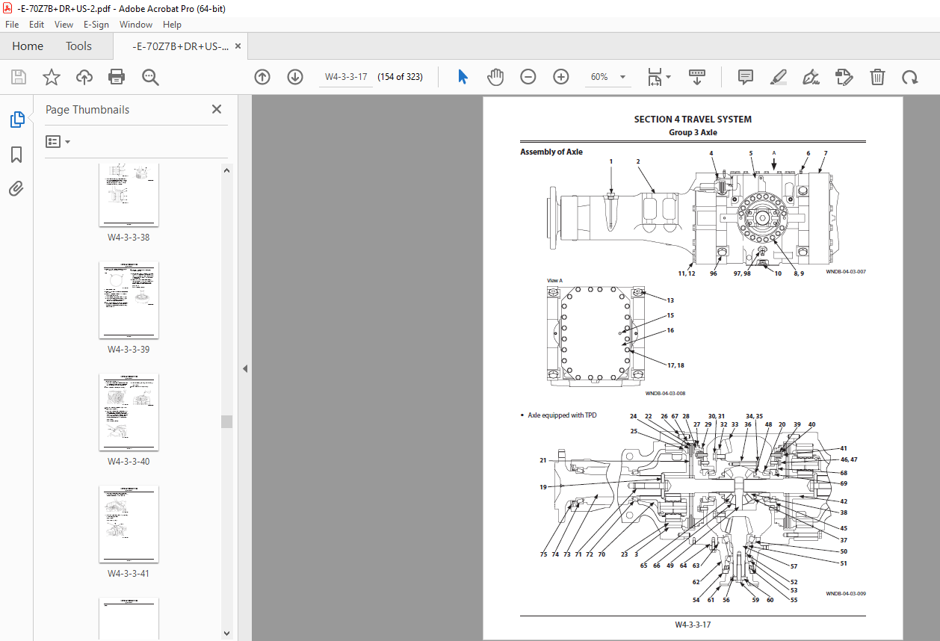Click thumbnail panel scroll down arrow
Image resolution: width=940 pixels, height=641 pixels.
pyautogui.click(x=227, y=633)
